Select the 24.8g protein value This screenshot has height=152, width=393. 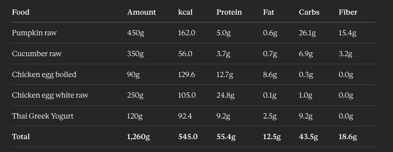[226, 95]
